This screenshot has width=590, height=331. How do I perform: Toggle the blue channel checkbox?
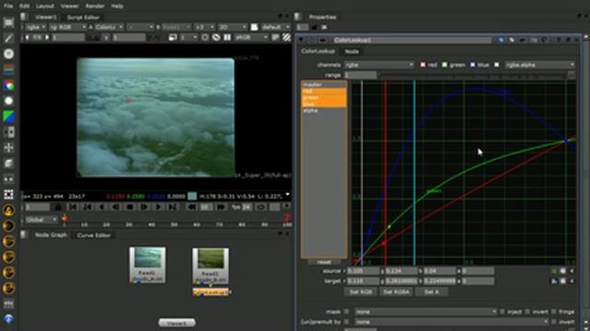(473, 65)
